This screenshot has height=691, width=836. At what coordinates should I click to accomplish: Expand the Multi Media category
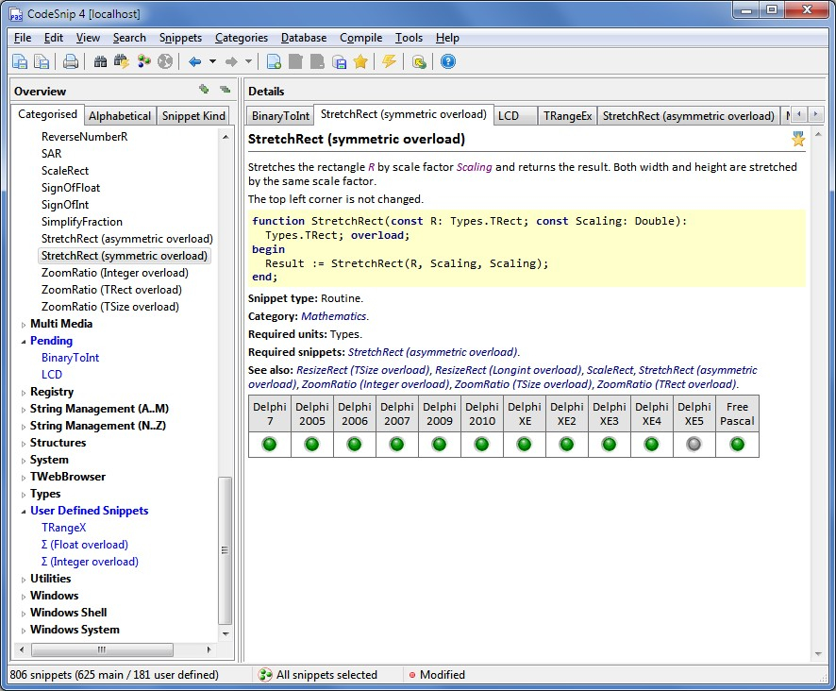(x=24, y=325)
